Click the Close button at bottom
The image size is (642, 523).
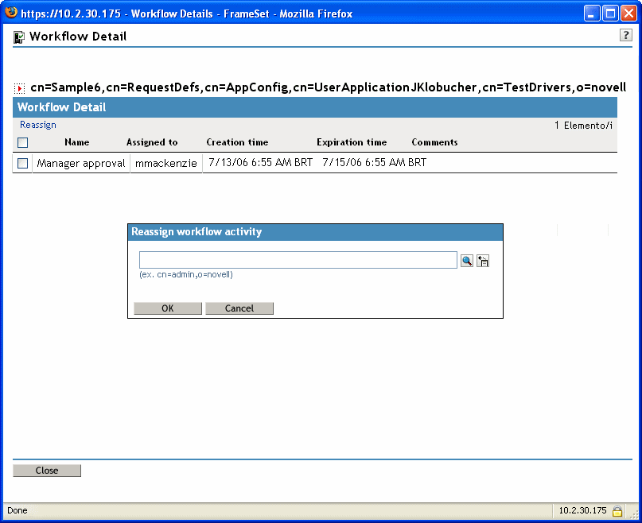coord(47,471)
